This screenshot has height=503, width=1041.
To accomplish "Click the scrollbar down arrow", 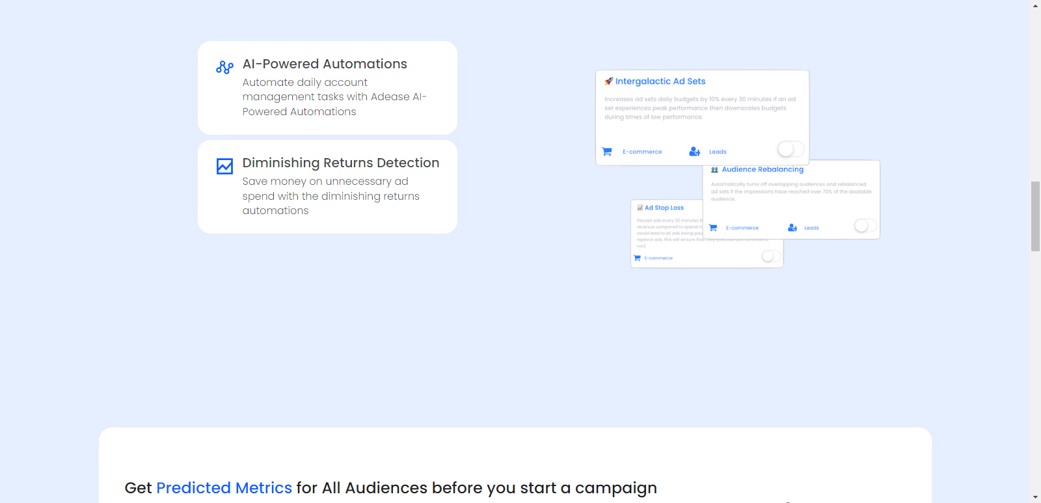I will tap(1035, 498).
